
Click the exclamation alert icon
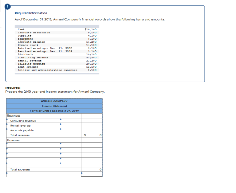click(8, 7)
